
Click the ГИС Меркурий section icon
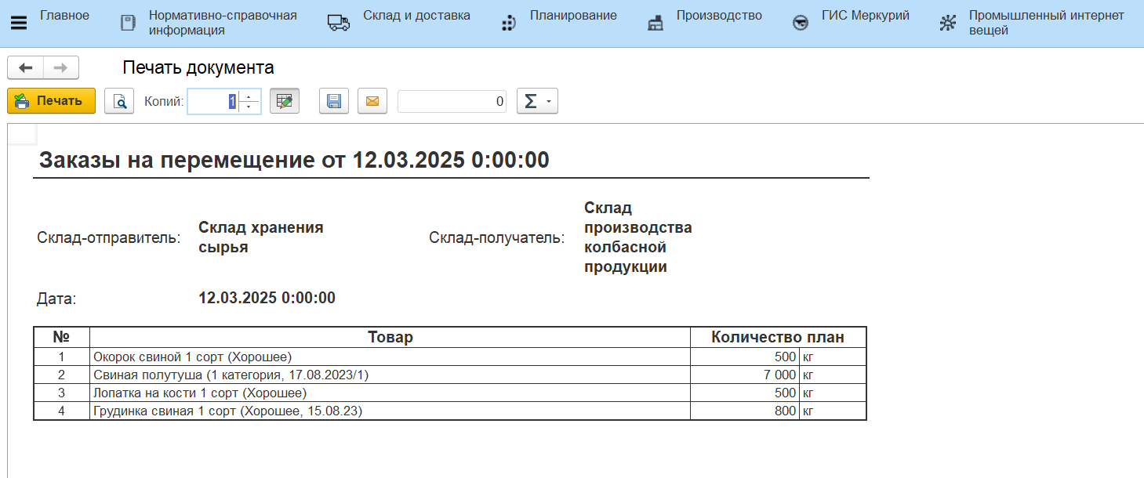801,23
